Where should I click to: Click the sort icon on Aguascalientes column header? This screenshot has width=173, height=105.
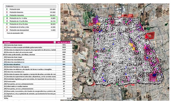pyautogui.click(x=71, y=42)
